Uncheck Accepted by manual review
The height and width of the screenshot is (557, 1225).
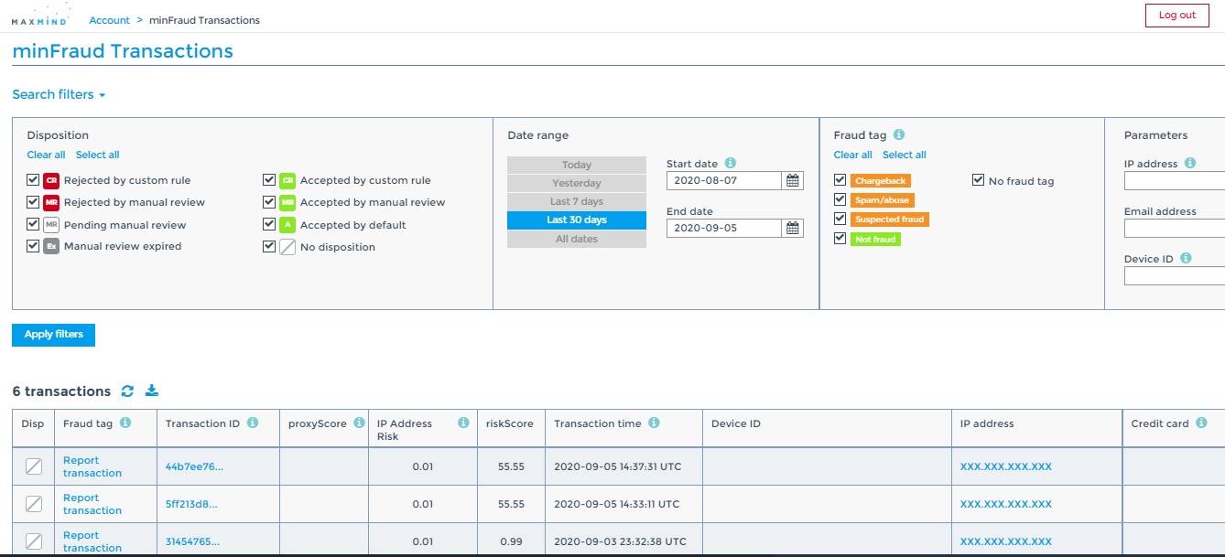269,201
